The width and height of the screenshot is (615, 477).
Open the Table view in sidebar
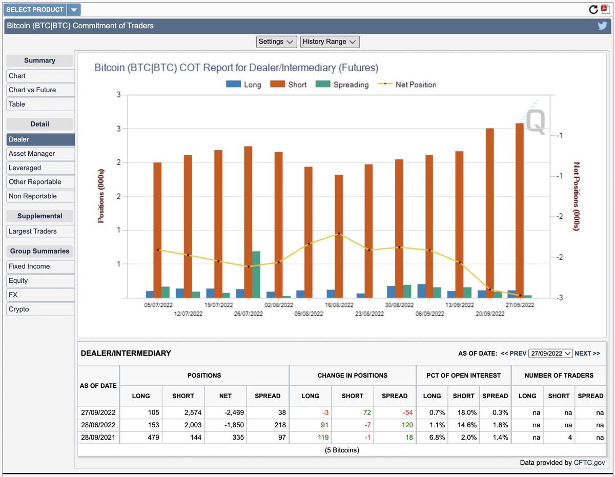tap(40, 104)
